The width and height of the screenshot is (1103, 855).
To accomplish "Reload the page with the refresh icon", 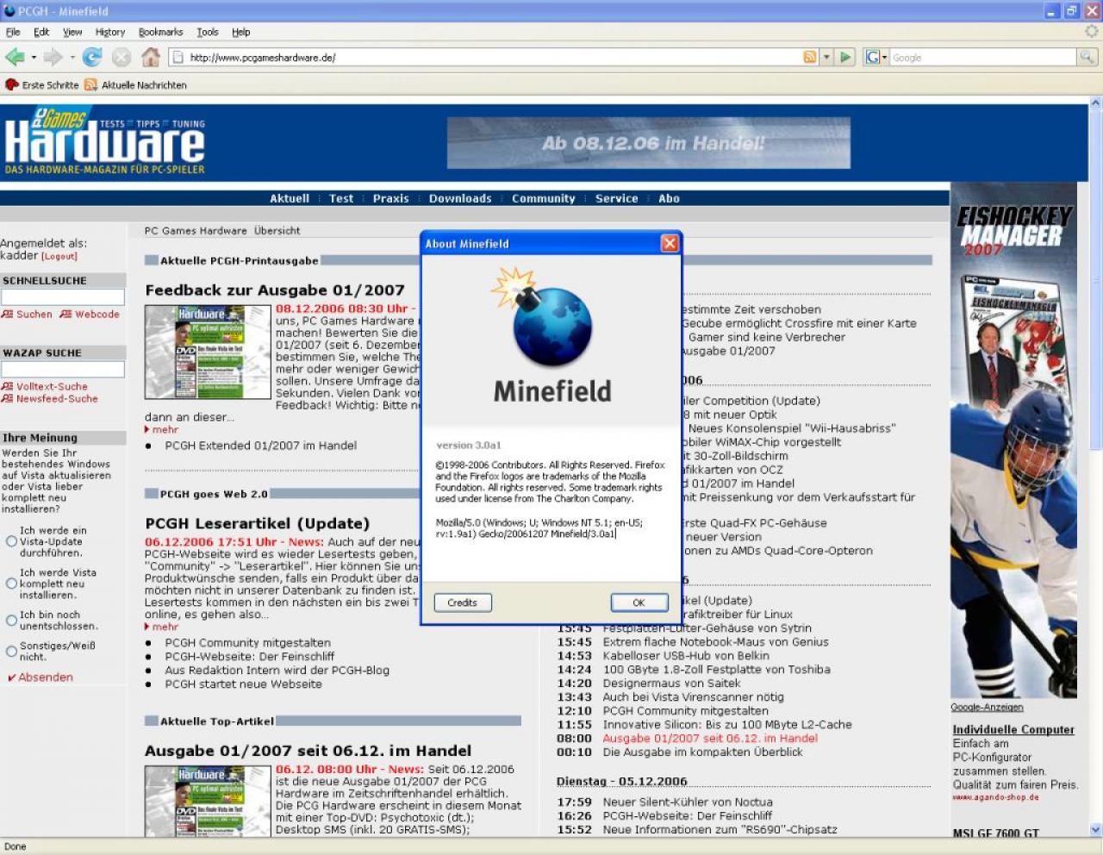I will pyautogui.click(x=92, y=58).
